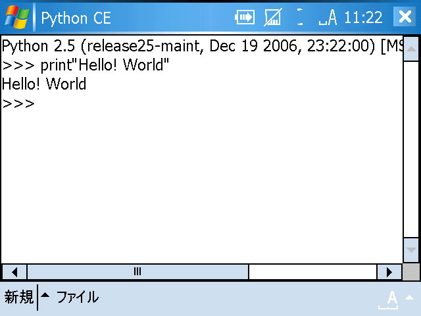
Task: Tap the 11:22 clock display
Action: [x=363, y=18]
